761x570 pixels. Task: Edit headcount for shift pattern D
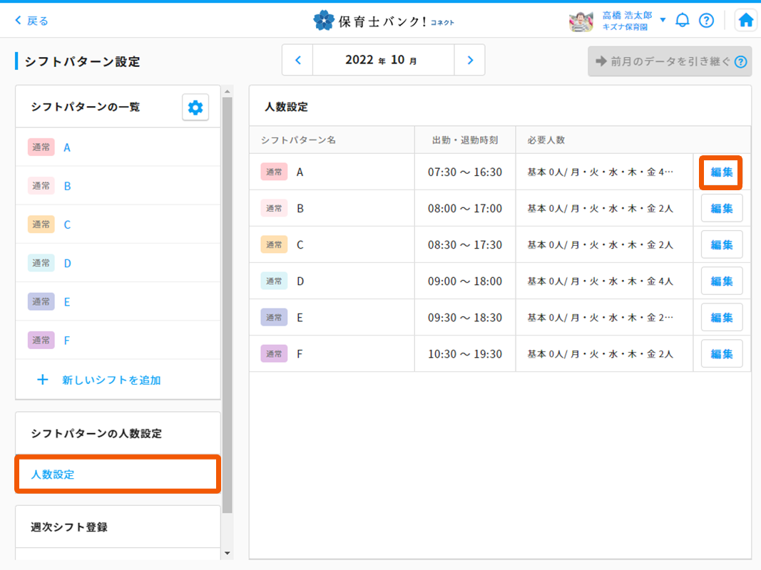click(x=721, y=281)
